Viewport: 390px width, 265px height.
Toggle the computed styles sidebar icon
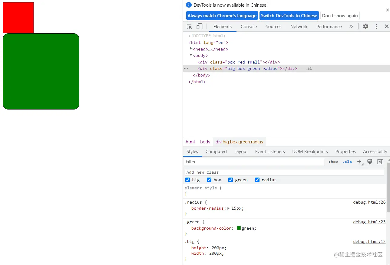click(x=380, y=162)
